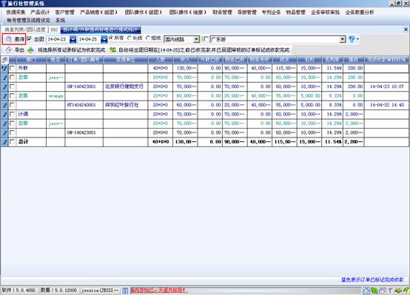The width and height of the screenshot is (410, 295).
Task: Open the blue funnel filter icon
Action: point(352,39)
